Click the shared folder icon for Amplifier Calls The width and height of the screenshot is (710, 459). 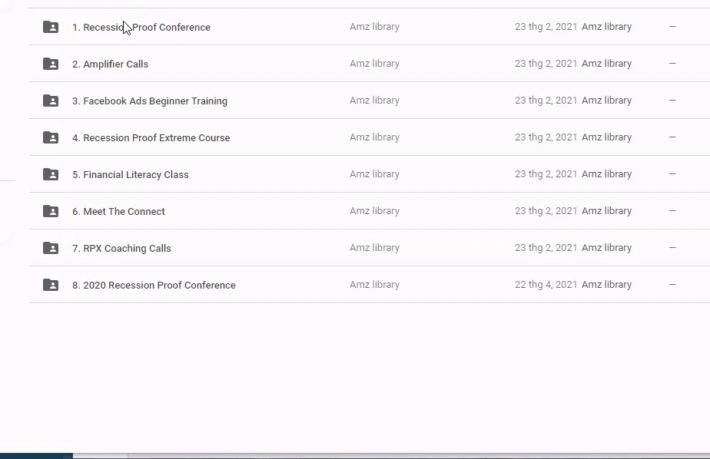click(x=51, y=64)
